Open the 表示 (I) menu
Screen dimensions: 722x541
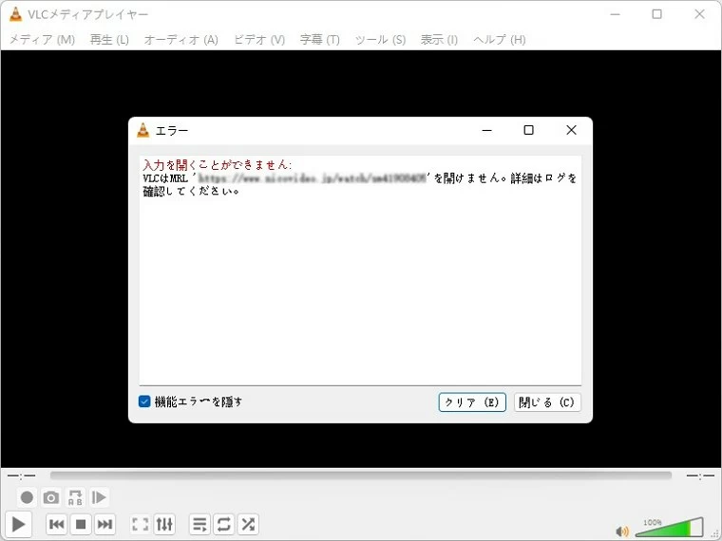[439, 40]
